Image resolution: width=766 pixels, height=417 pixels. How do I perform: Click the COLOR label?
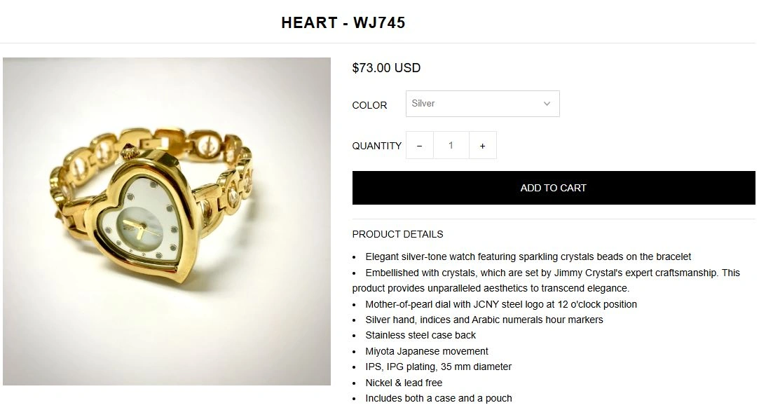369,105
